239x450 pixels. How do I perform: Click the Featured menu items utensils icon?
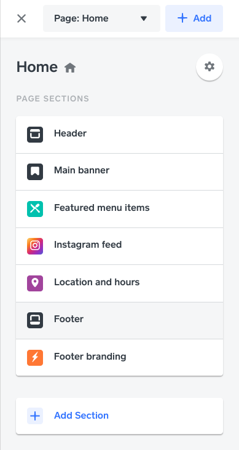(35, 209)
